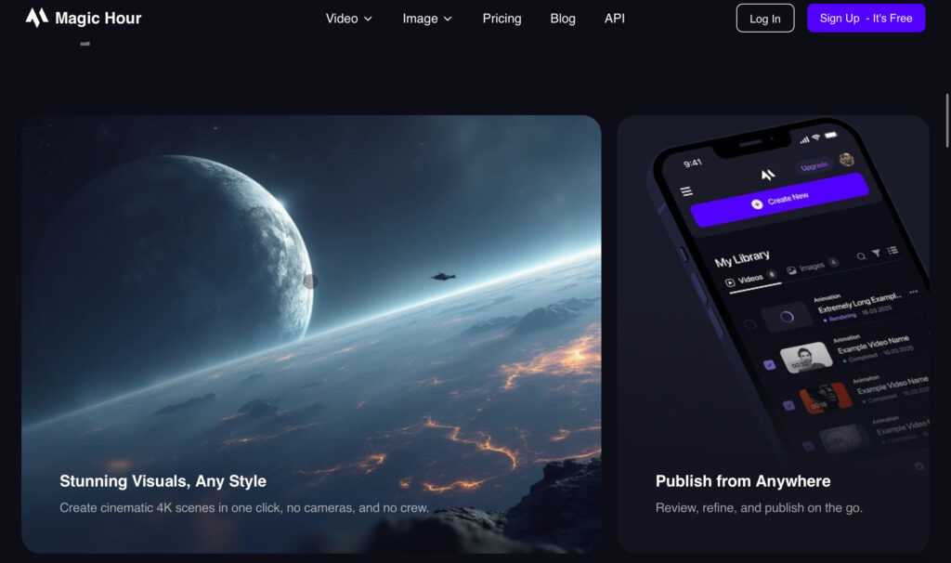Toggle checkbox beside the orange video thumbnail
The width and height of the screenshot is (951, 563).
pyautogui.click(x=788, y=405)
